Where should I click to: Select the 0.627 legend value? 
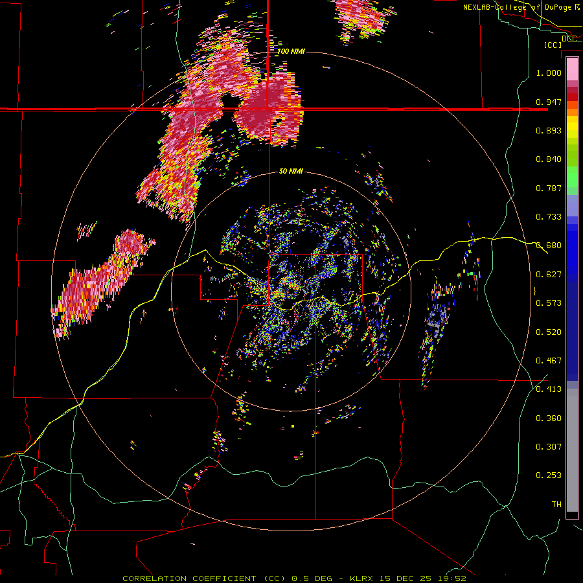(549, 275)
